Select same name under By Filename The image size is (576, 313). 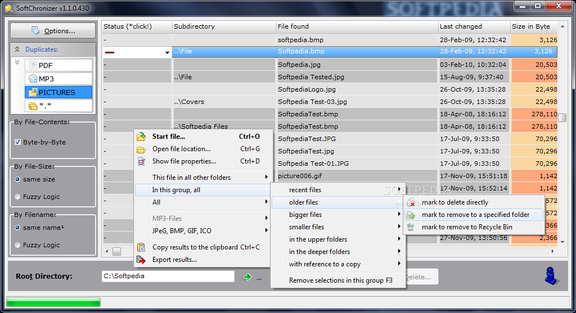pos(17,228)
